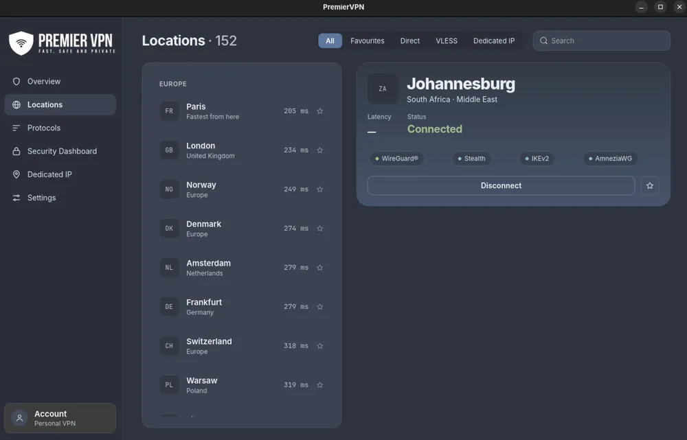Open Settings in the sidebar
The width and height of the screenshot is (687, 440).
coord(60,198)
